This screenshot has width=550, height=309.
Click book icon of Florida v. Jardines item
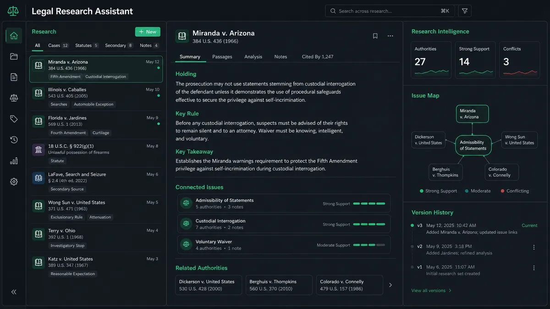click(x=38, y=121)
